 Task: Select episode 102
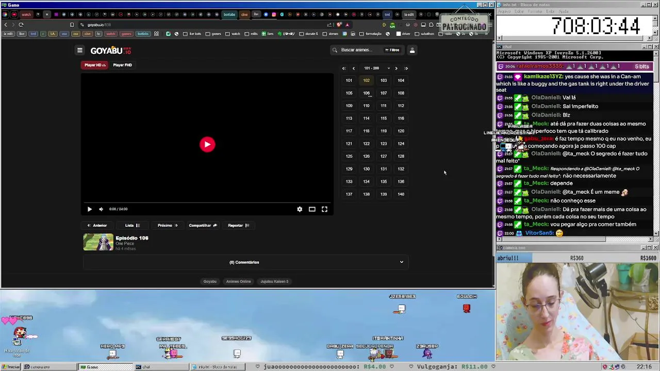click(x=366, y=80)
